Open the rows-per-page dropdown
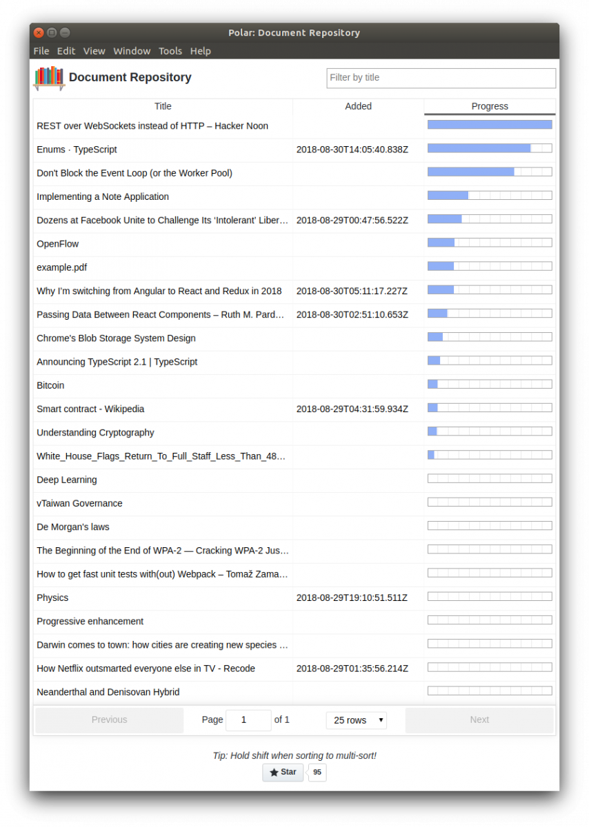 pyautogui.click(x=357, y=720)
